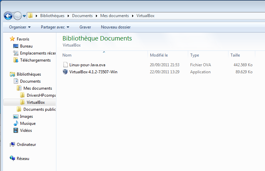This screenshot has width=265, height=171.
Task: Select VirtualBox in the navigation tree
Action: (36, 102)
